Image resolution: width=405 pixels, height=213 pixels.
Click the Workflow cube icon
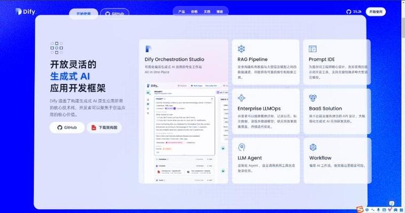(313, 147)
